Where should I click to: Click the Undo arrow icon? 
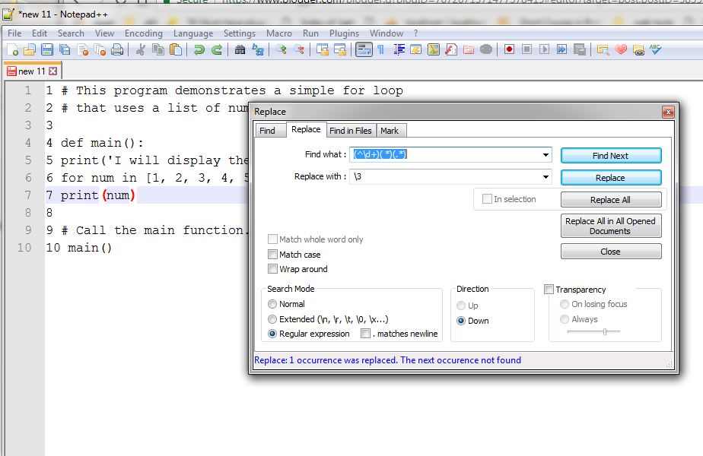click(199, 49)
